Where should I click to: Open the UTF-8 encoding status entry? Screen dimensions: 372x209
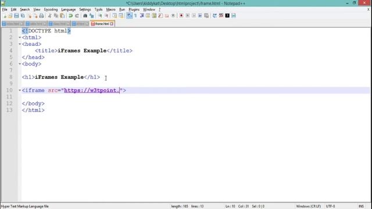[x=330, y=207]
